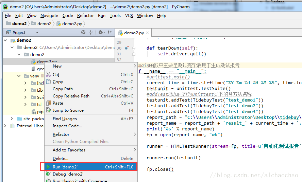Viewport: 302px width, 182px height.
Task: Open the New submenu in context menu
Action: click(91, 66)
